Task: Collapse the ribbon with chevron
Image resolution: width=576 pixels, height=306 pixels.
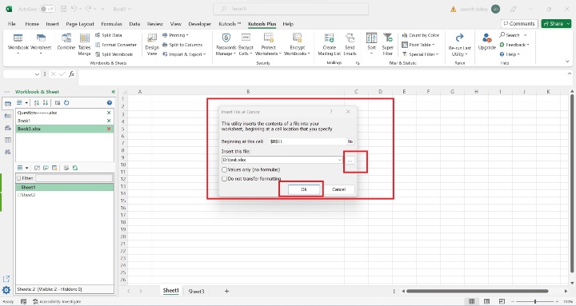Action: (567, 62)
